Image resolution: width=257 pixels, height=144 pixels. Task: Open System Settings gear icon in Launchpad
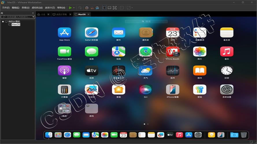227,90
